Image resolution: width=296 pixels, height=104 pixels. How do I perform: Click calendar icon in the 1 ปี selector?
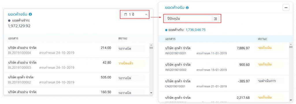pos(125,14)
